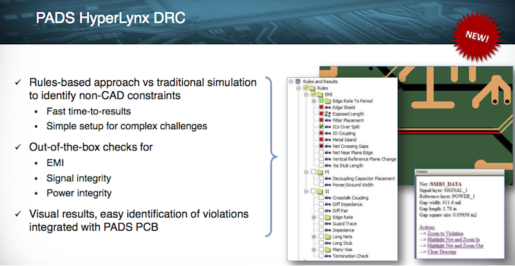This screenshot has height=266, width=515.
Task: Click the Edge Rate To Period folder icon
Action: 327,101
